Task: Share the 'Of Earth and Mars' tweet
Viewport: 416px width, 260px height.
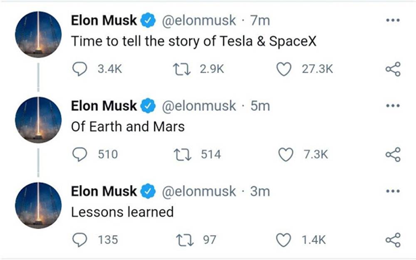Action: pyautogui.click(x=393, y=155)
